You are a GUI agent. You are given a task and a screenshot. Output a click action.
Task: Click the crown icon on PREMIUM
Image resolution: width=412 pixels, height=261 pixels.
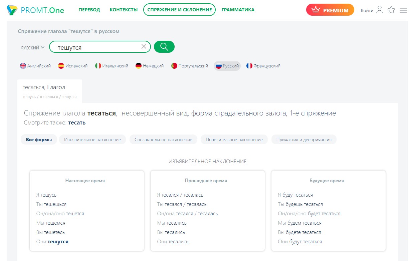click(316, 10)
